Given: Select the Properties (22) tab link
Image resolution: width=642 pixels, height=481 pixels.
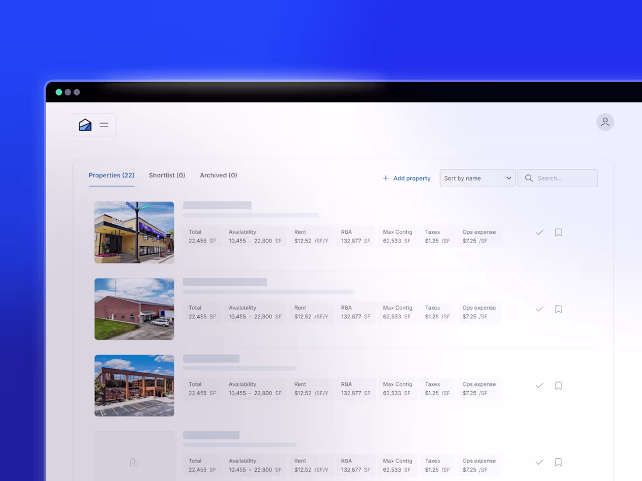Looking at the screenshot, I should (x=111, y=175).
